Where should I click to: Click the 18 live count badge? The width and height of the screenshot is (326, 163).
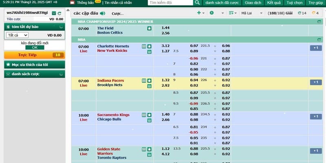[x=58, y=55]
